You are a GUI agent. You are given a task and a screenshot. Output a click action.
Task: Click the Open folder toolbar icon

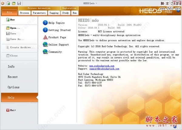coord(14,3)
